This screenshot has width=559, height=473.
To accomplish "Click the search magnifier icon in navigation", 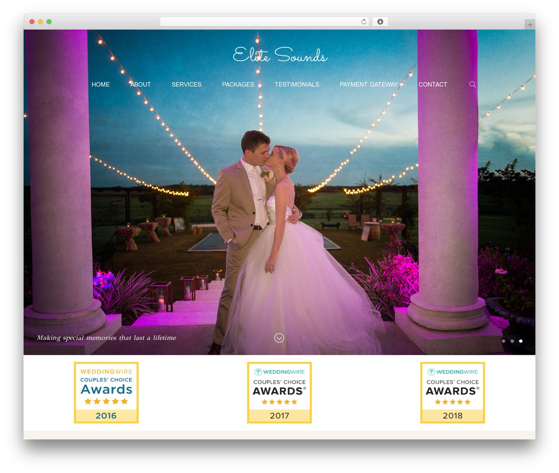I will point(473,84).
